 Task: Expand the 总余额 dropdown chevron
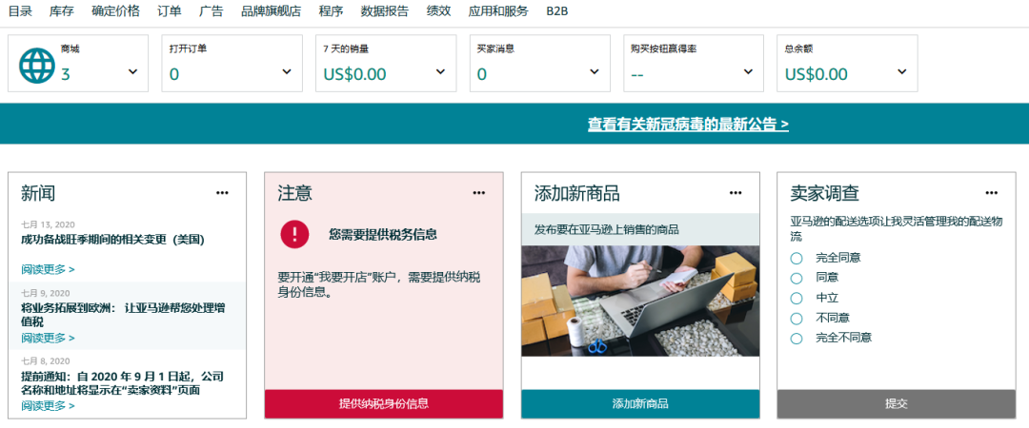[902, 72]
